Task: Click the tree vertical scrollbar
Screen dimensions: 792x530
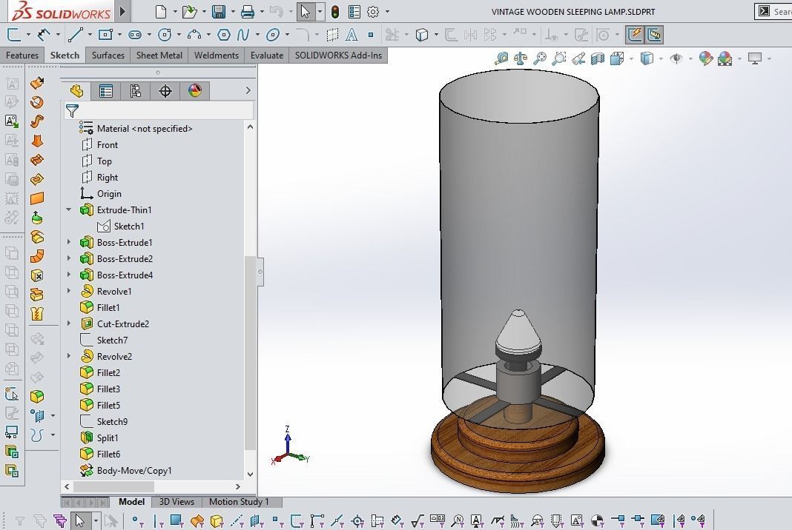Action: (250, 353)
